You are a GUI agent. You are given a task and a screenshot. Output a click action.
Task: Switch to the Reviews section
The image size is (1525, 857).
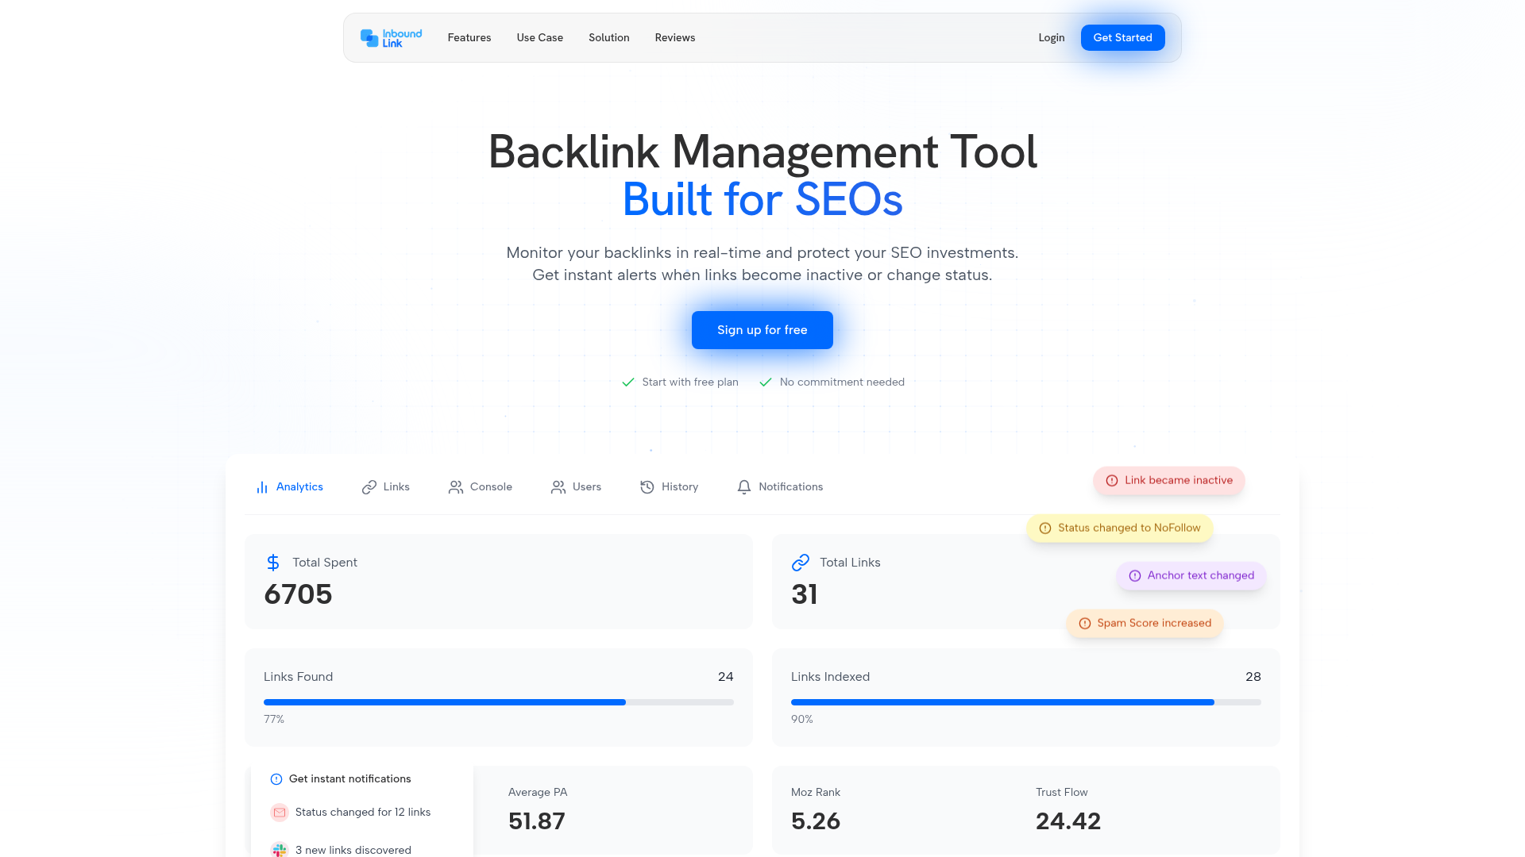[x=674, y=37]
